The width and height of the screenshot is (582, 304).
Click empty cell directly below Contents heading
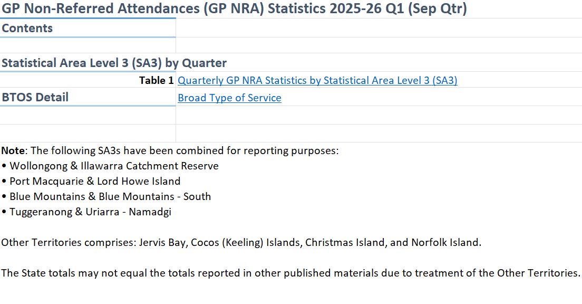pyautogui.click(x=88, y=45)
